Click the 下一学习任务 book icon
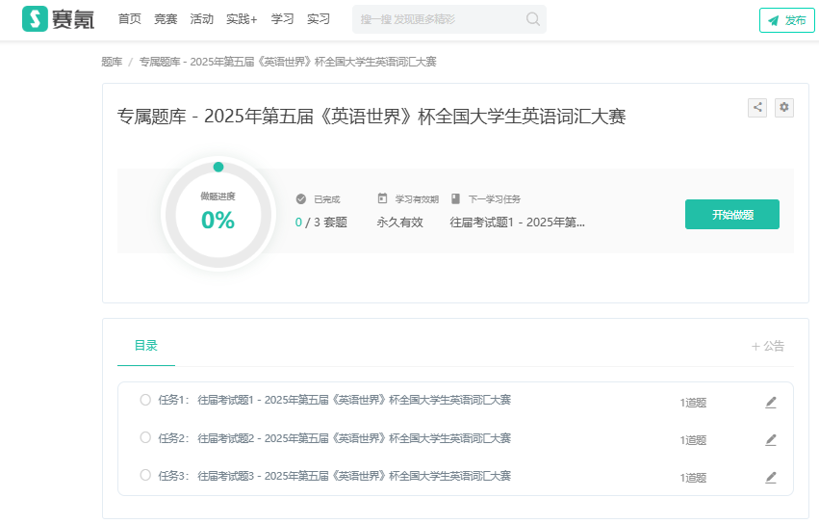 point(455,198)
